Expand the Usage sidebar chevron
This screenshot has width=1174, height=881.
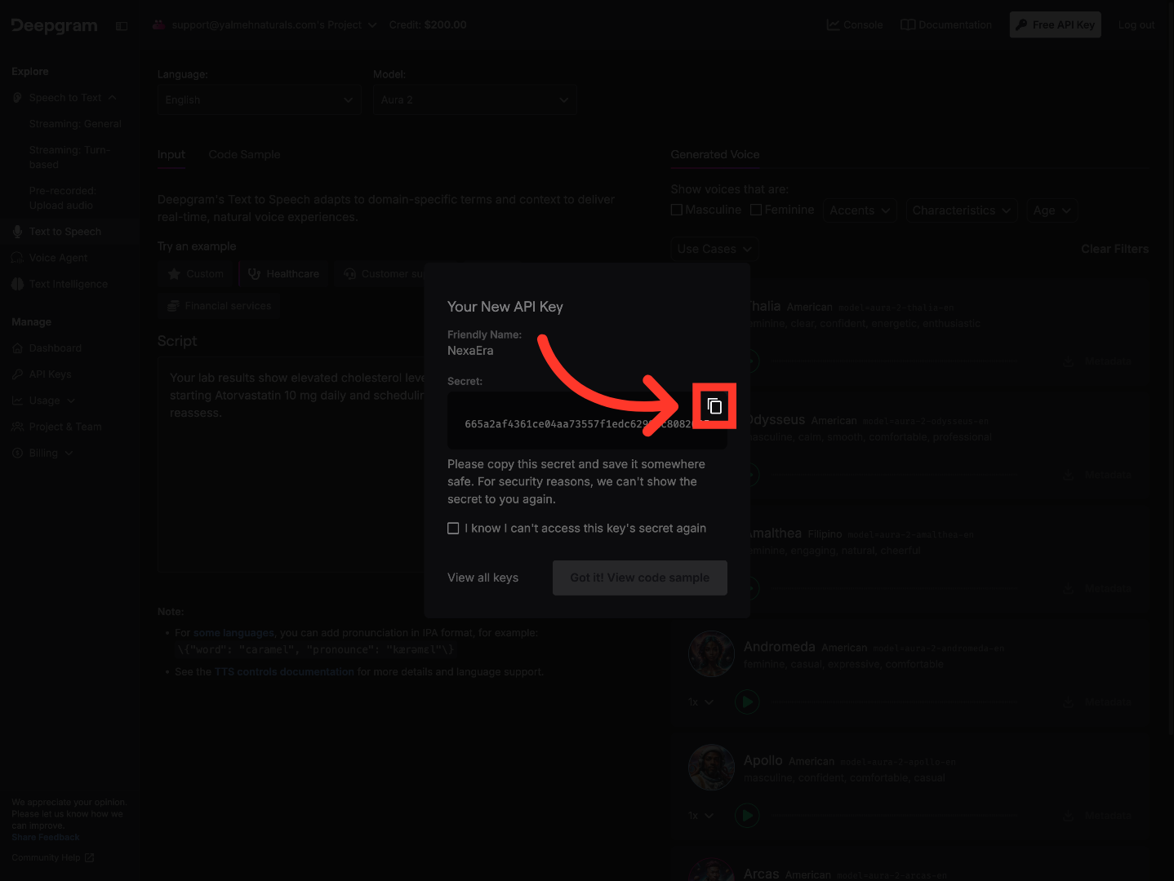(71, 401)
